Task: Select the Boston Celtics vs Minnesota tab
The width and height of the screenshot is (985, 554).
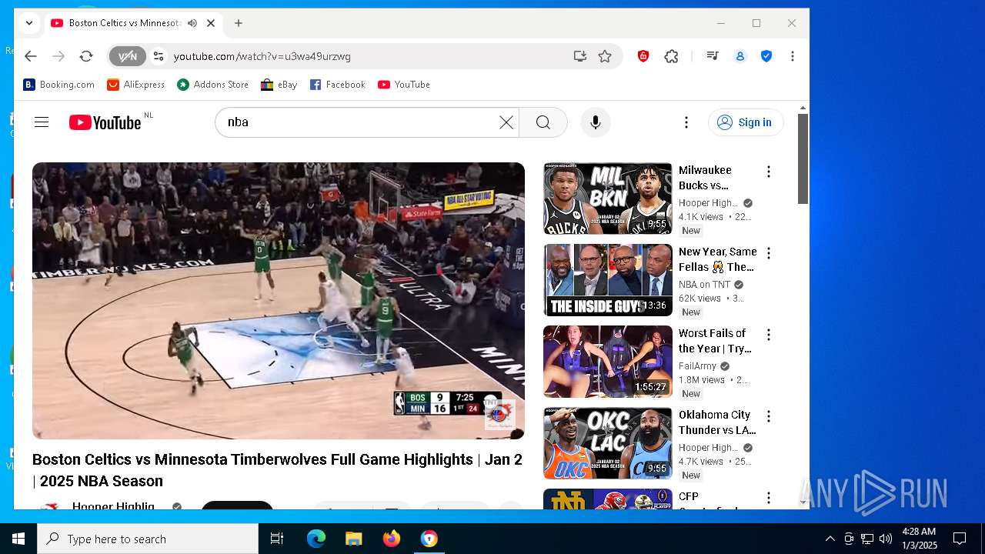Action: [125, 23]
